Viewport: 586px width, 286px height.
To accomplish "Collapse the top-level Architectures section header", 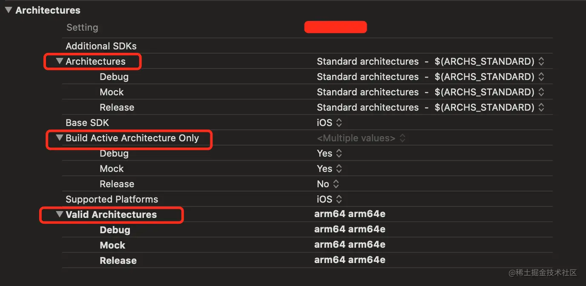I will (x=8, y=10).
